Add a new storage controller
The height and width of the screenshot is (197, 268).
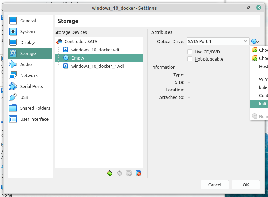coord(110,173)
